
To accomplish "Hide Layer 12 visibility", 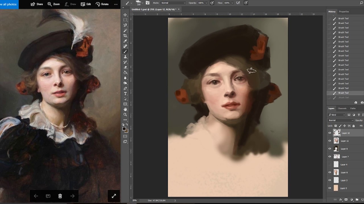I will coord(330,133).
